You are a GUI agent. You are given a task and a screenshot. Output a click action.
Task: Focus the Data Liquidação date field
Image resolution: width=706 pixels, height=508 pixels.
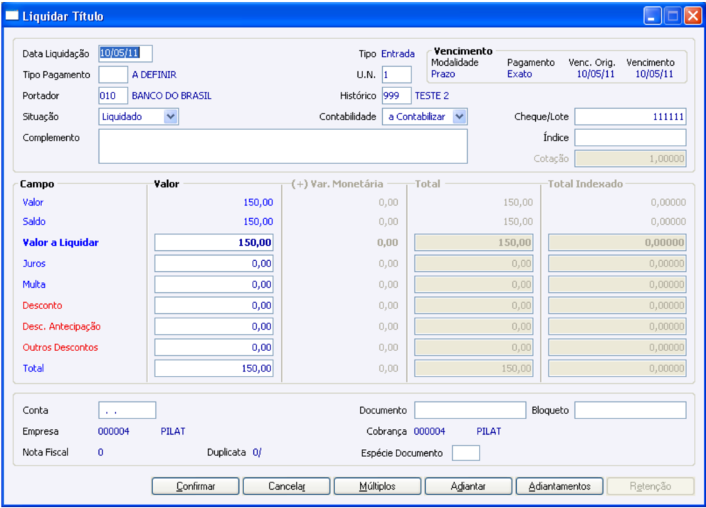(125, 53)
